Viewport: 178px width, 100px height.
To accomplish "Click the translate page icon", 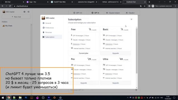I will pyautogui.click(x=141, y=6).
